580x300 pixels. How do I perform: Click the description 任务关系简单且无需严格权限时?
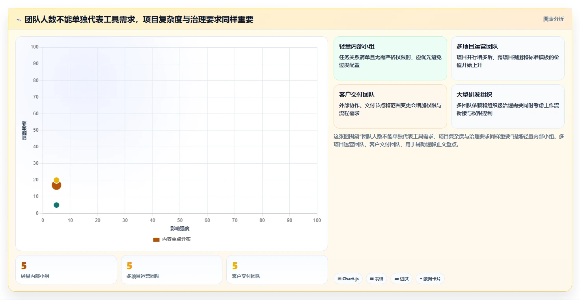[390, 61]
